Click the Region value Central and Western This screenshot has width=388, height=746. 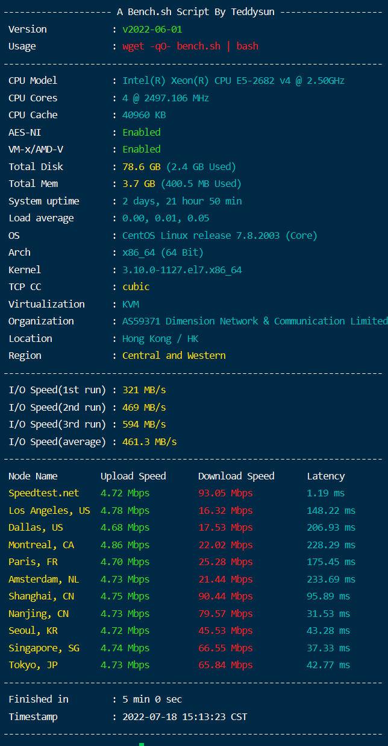[x=174, y=355]
